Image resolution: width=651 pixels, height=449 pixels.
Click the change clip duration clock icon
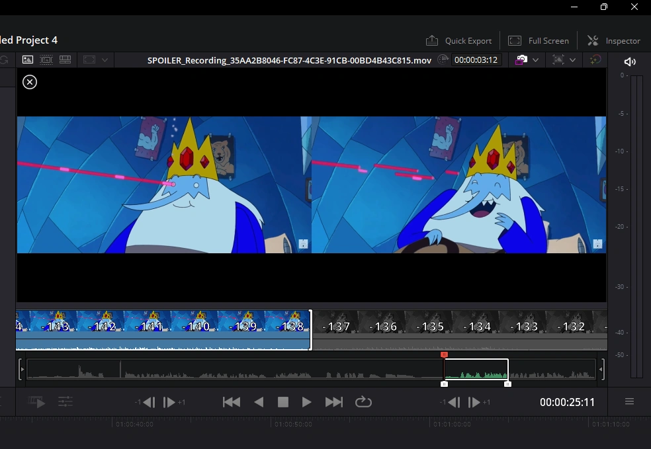(443, 60)
